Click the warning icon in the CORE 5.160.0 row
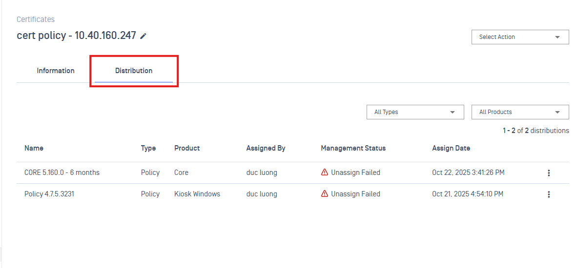The image size is (577, 268). [325, 172]
